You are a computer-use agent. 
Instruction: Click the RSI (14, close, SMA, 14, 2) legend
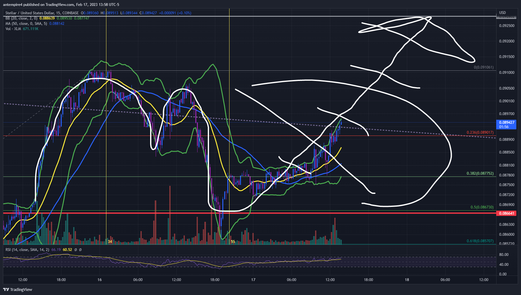pos(27,250)
